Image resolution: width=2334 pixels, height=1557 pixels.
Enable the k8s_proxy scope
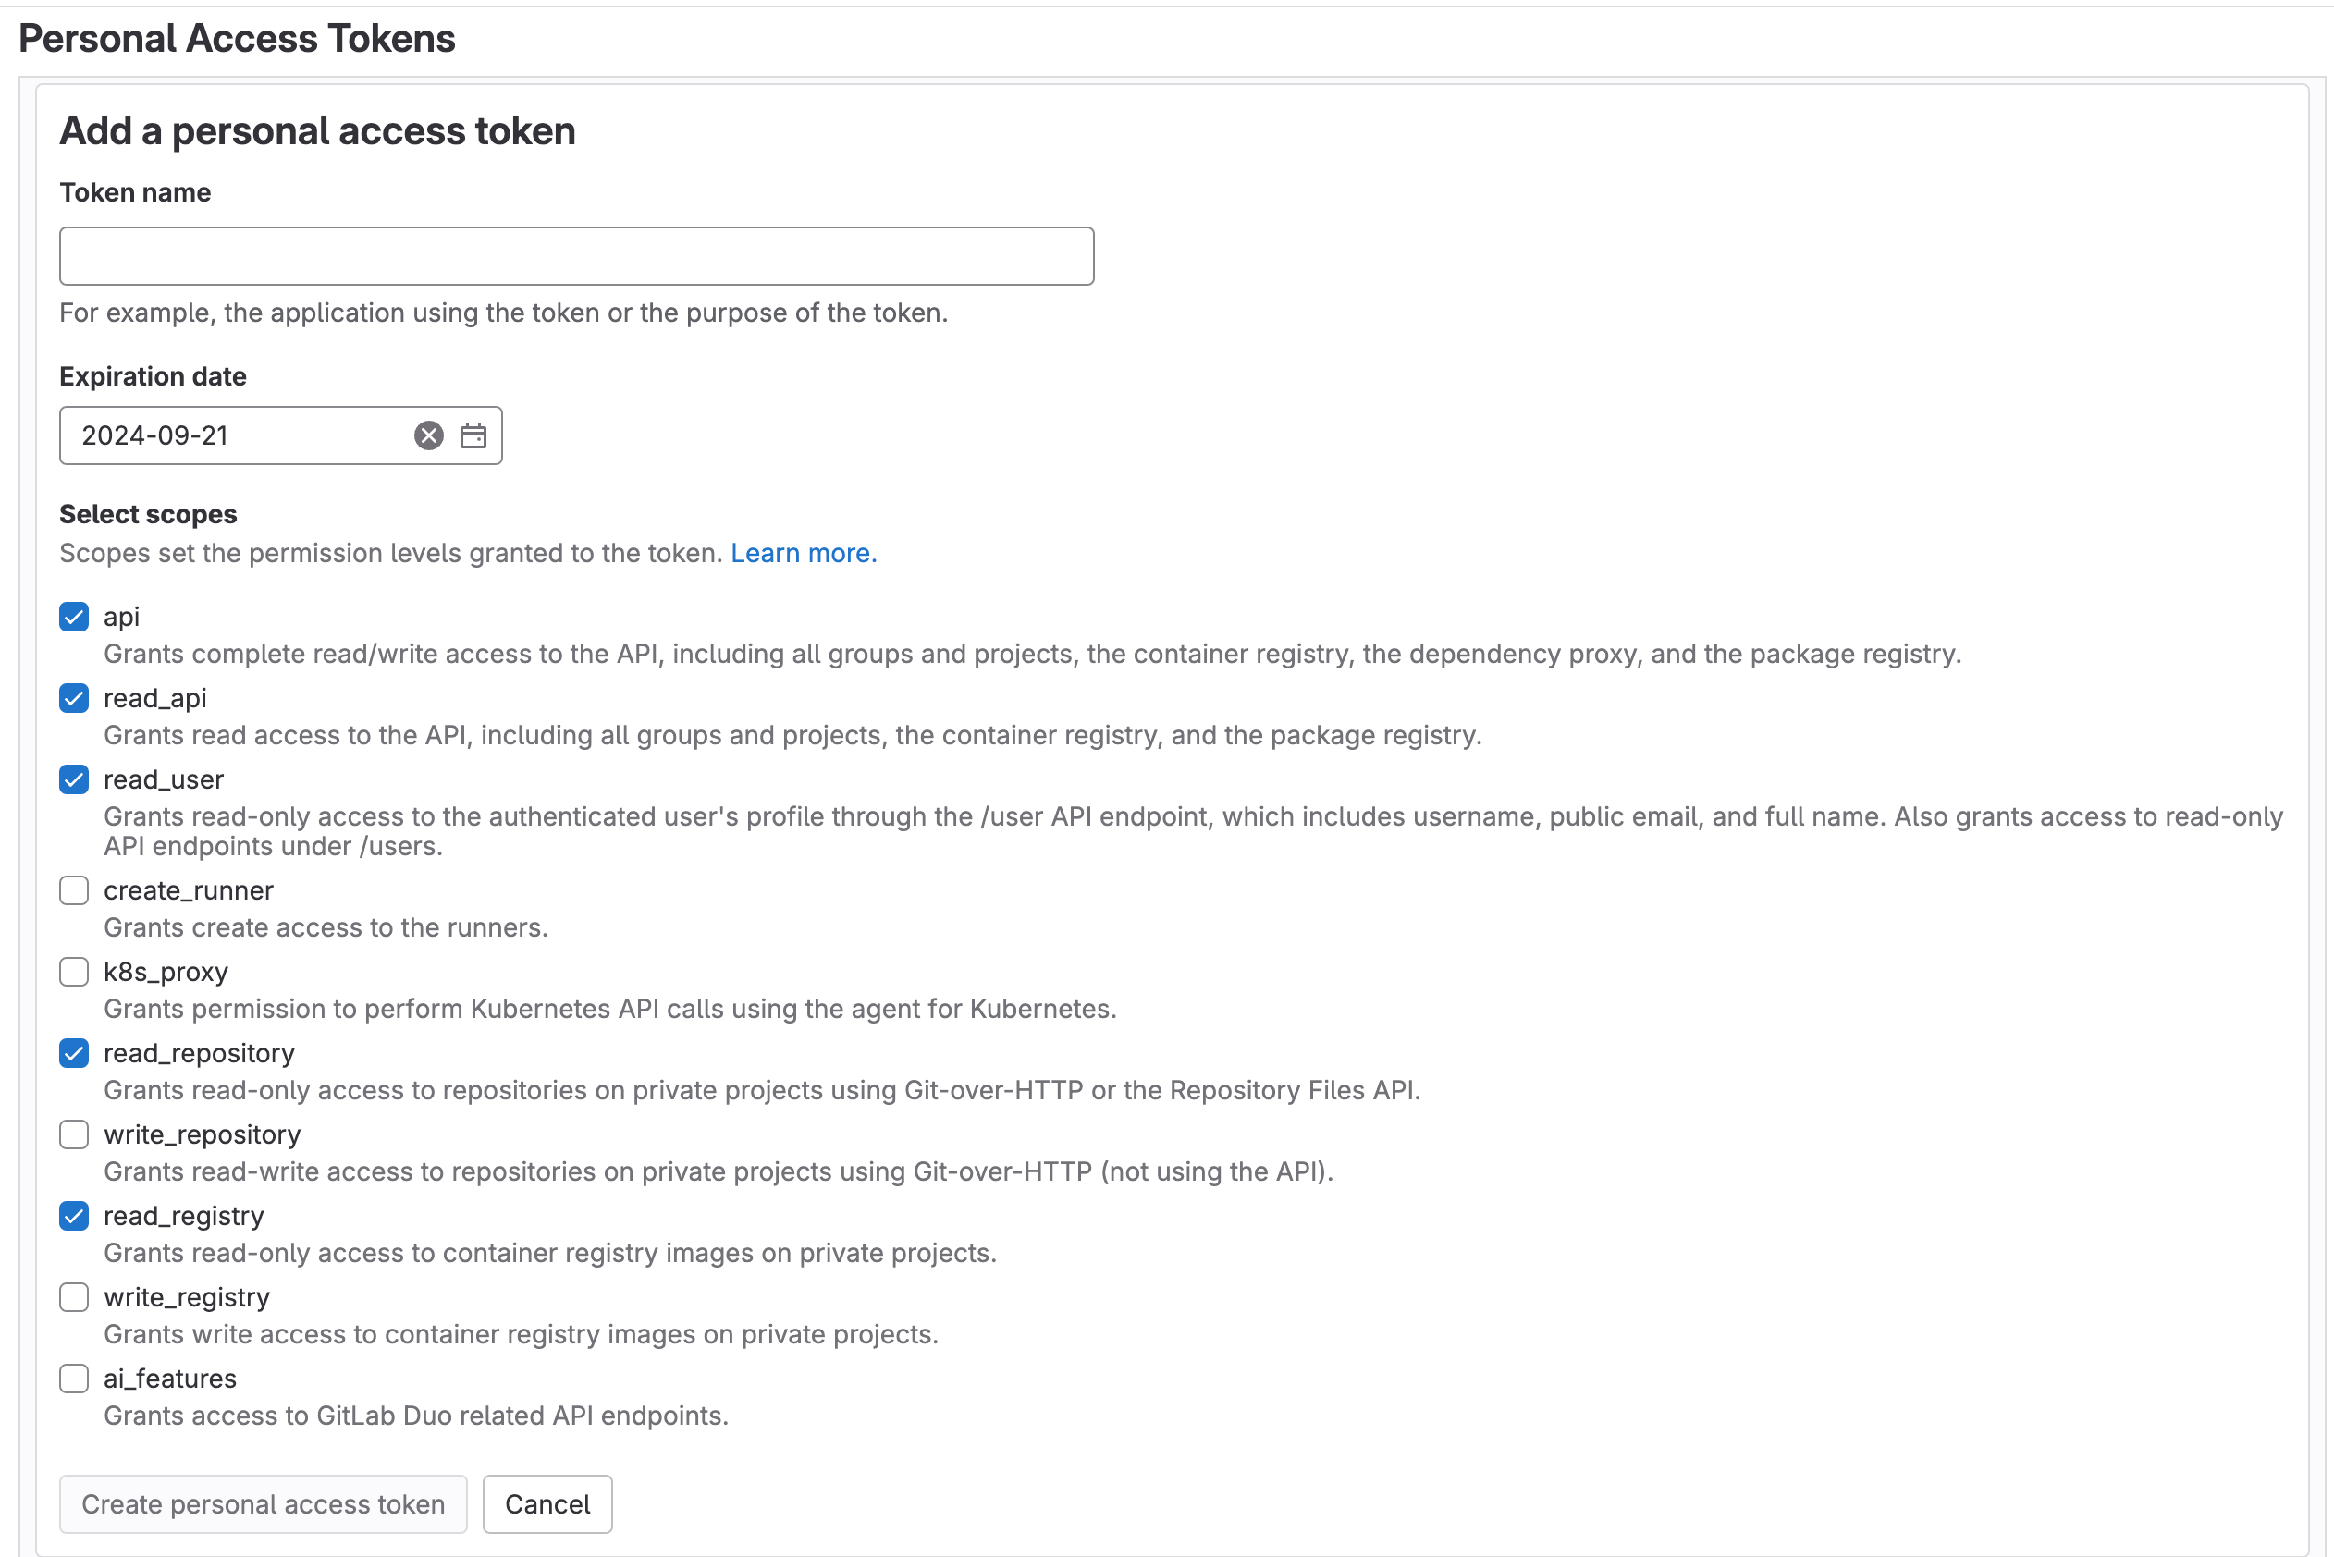click(x=75, y=972)
